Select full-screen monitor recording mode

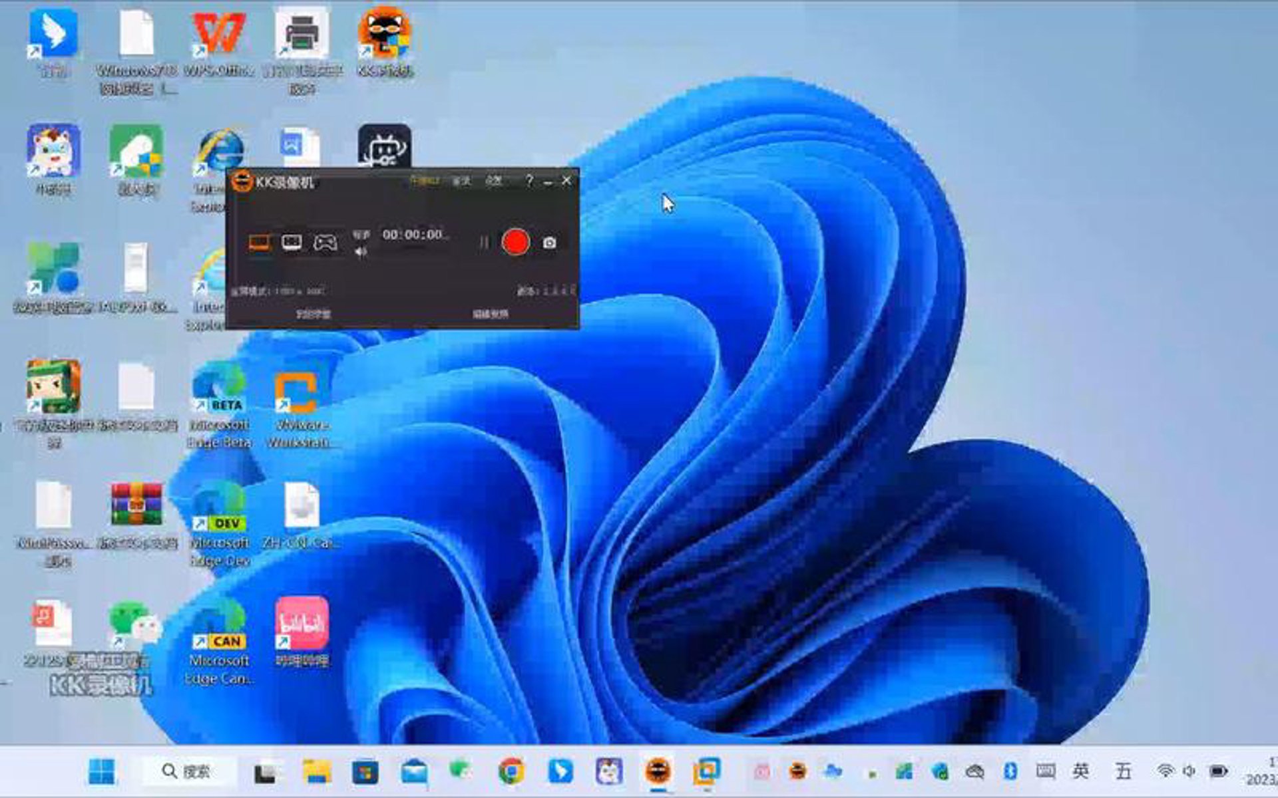259,242
